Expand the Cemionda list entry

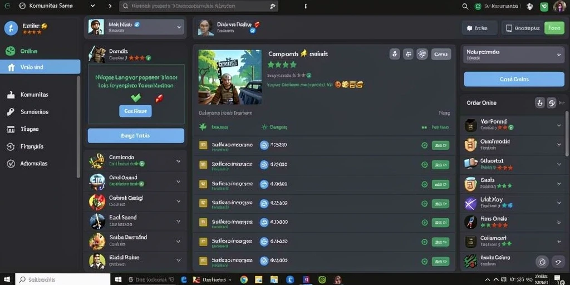pyautogui.click(x=178, y=161)
